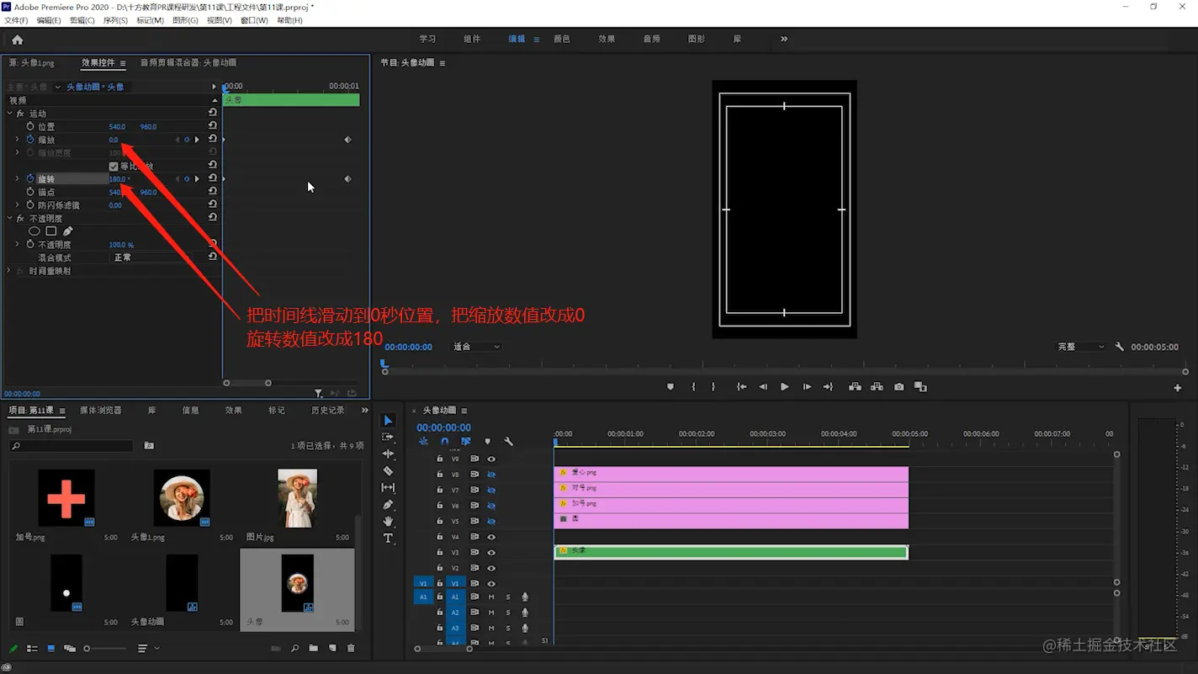The height and width of the screenshot is (674, 1198).
Task: Adjust thumbnail size zoom slider
Action: [x=104, y=649]
